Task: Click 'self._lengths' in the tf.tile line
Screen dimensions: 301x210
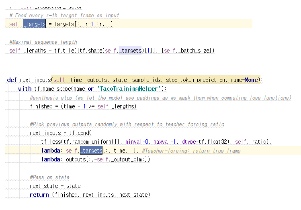Action: (x=28, y=51)
